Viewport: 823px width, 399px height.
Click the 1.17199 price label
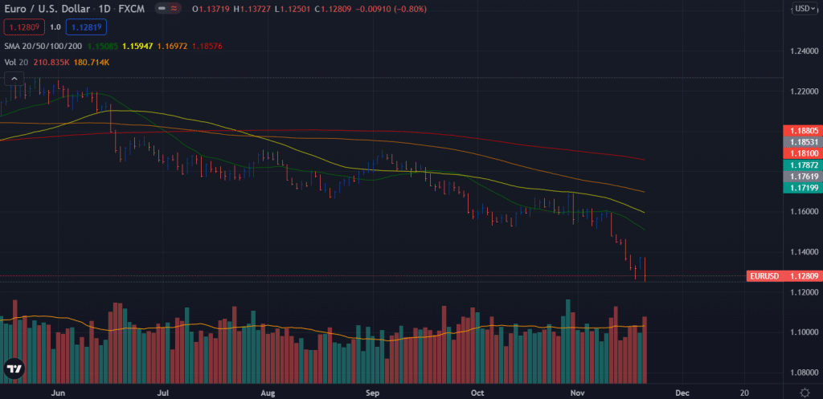tap(802, 188)
